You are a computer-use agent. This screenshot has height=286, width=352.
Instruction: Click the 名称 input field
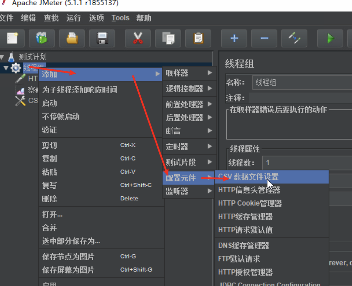coord(302,82)
